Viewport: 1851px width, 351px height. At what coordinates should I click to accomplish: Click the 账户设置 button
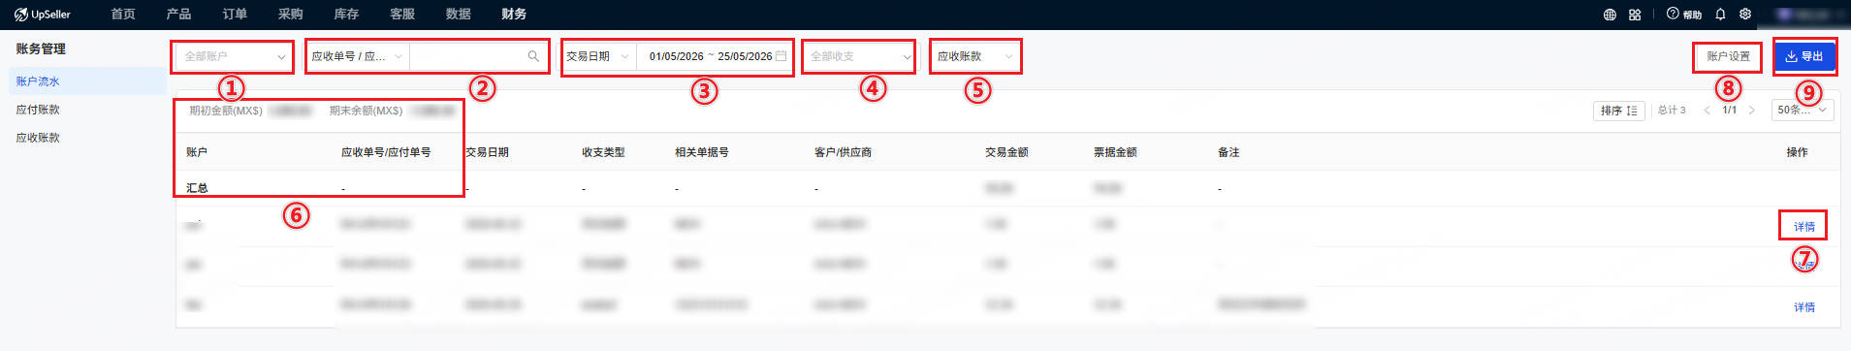(1728, 56)
